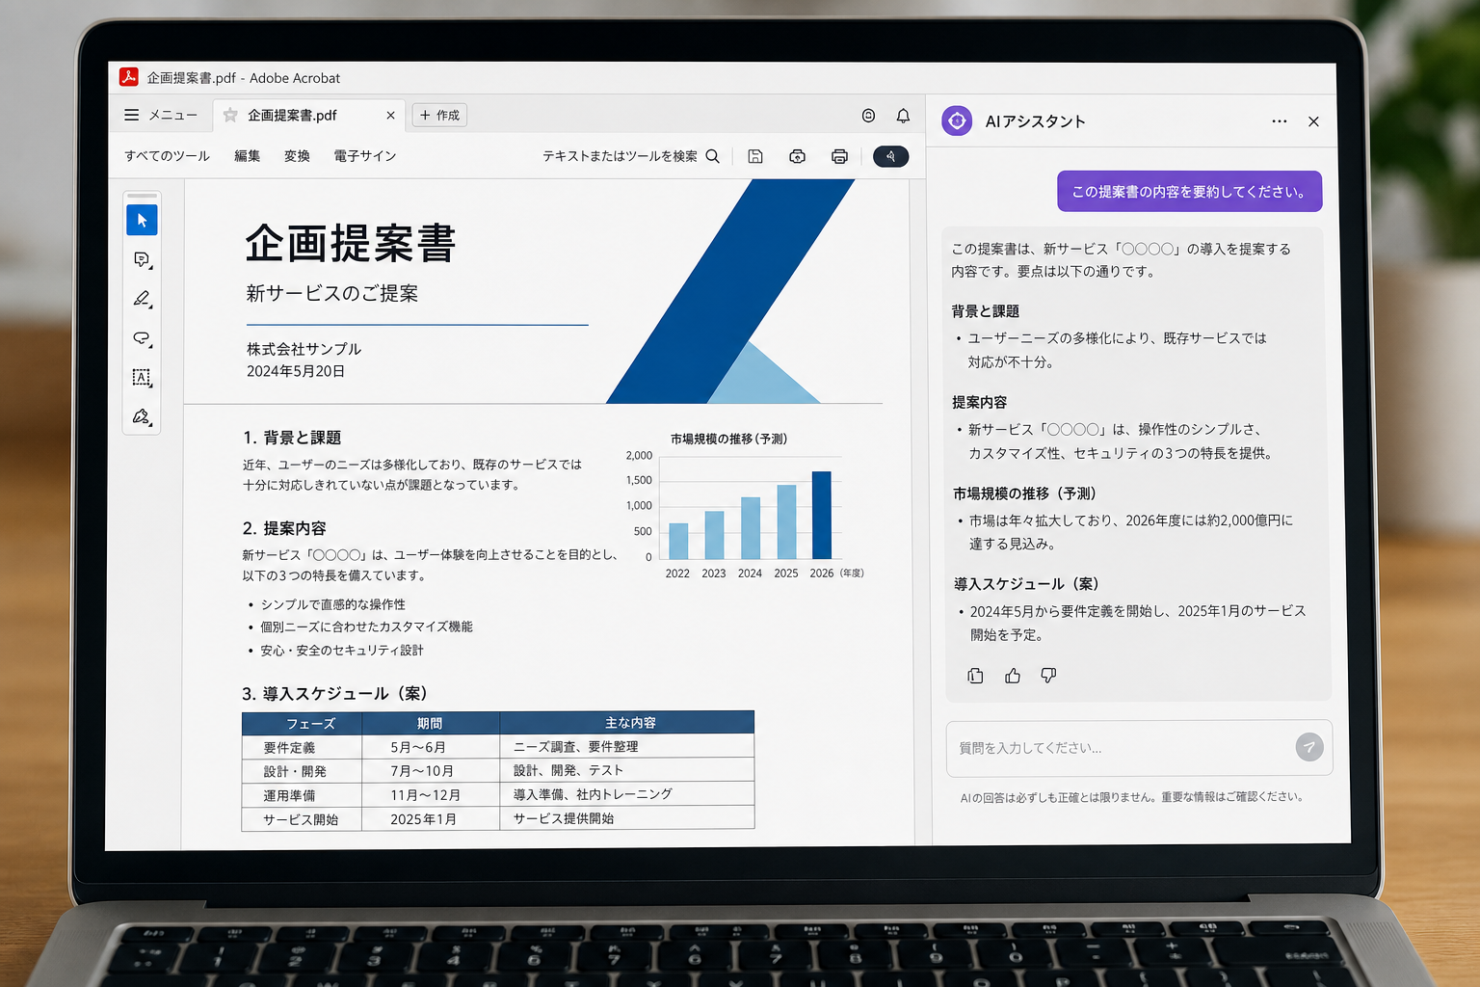1480x987 pixels.
Task: Star the 企画提案書.pdf tab
Action: (x=230, y=115)
